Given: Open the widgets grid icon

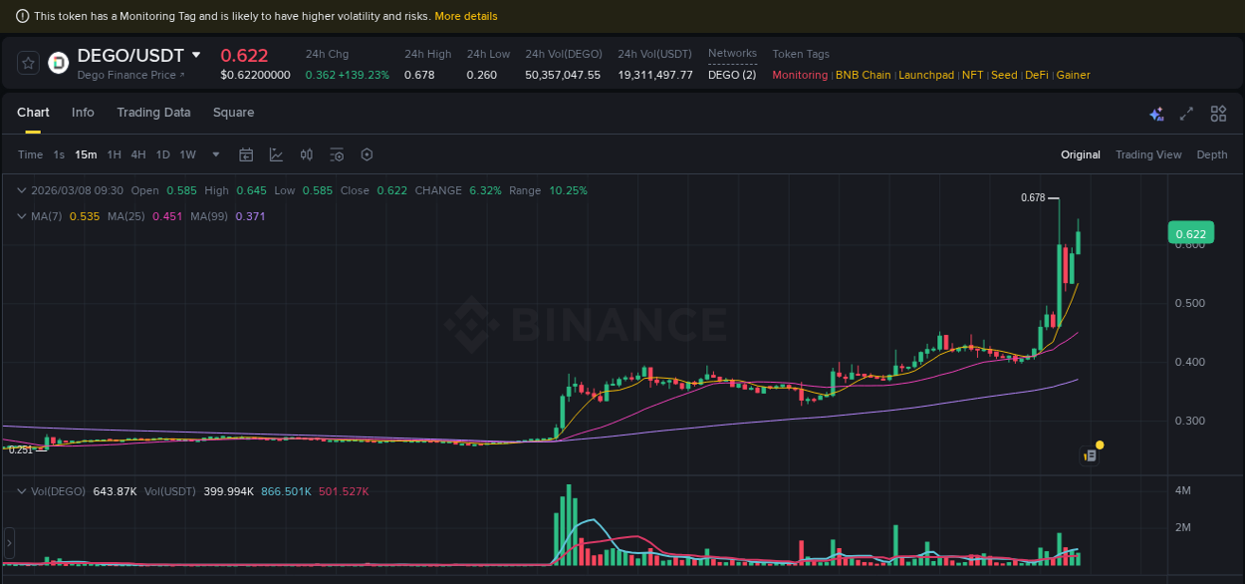Looking at the screenshot, I should pyautogui.click(x=1218, y=114).
